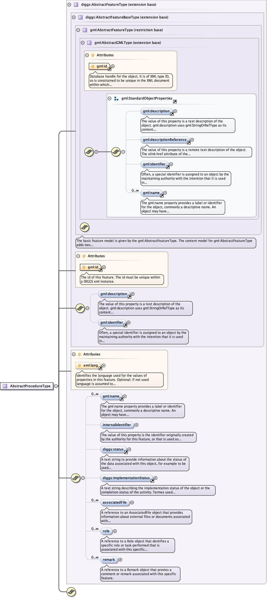Click the reference arrow beside gml:StandardObjectProperties label
Screen dimensions: 267x598
pos(175,101)
